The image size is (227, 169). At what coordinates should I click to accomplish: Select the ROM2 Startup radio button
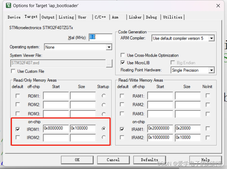(104, 105)
